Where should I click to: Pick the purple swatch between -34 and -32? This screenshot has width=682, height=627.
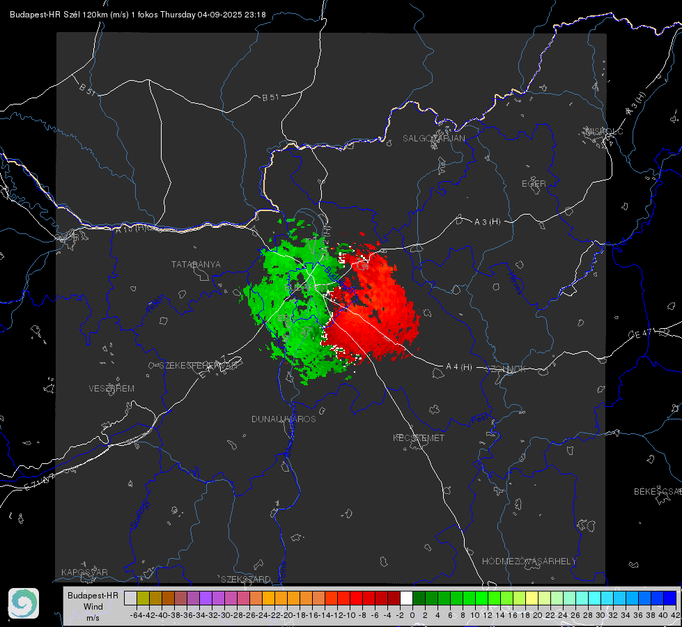point(206,598)
